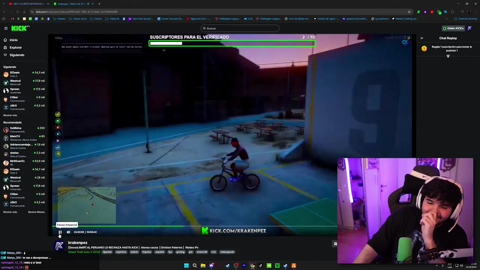The width and height of the screenshot is (480, 270).
Task: Select the argentina tag
Action: (x=121, y=252)
